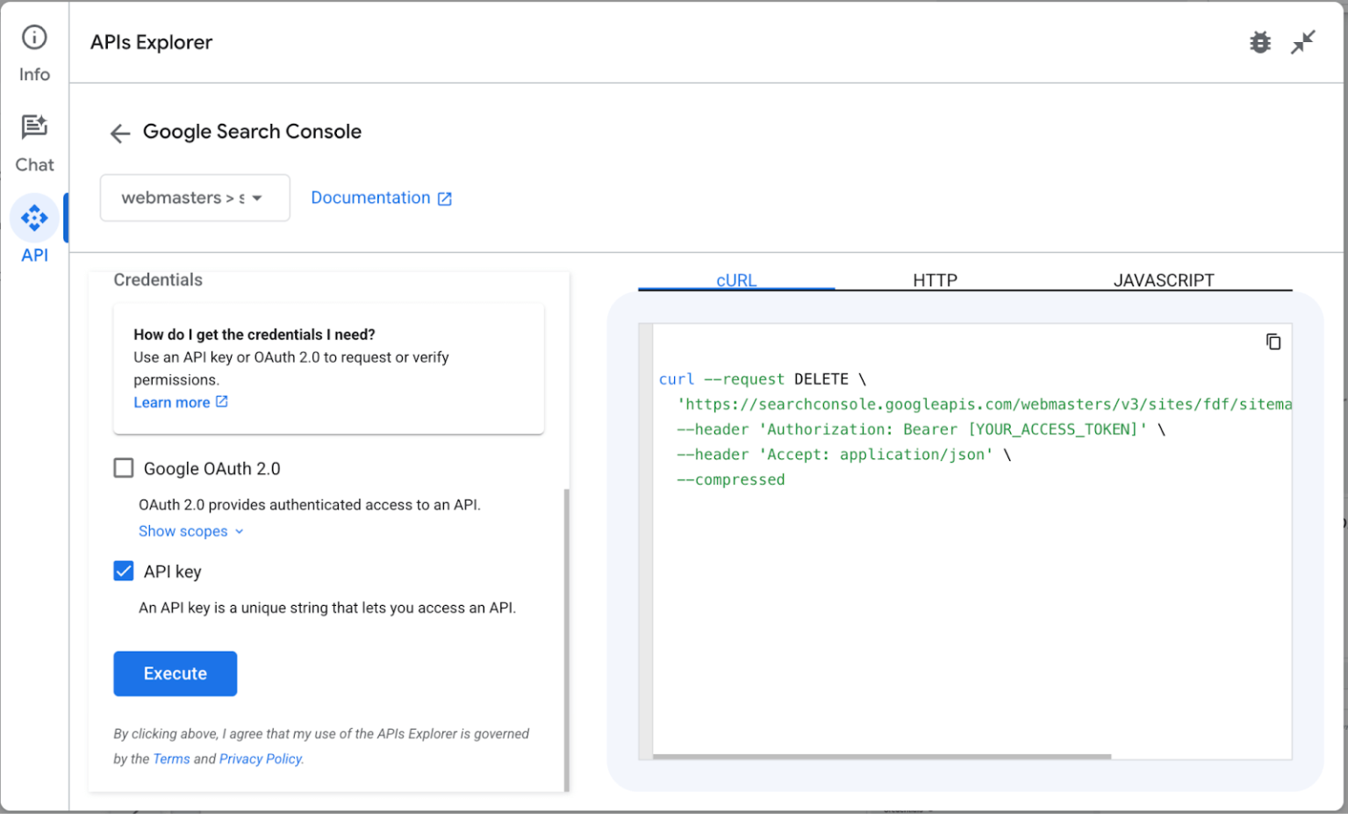Image resolution: width=1348 pixels, height=814 pixels.
Task: Enable the Google OAuth 2.0 checkbox
Action: tap(123, 468)
